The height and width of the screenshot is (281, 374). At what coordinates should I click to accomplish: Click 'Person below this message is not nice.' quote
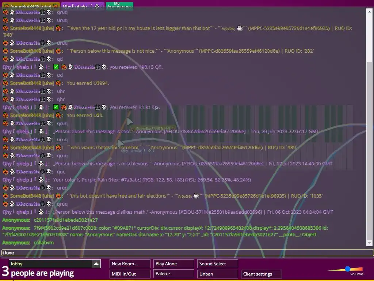click(x=113, y=51)
